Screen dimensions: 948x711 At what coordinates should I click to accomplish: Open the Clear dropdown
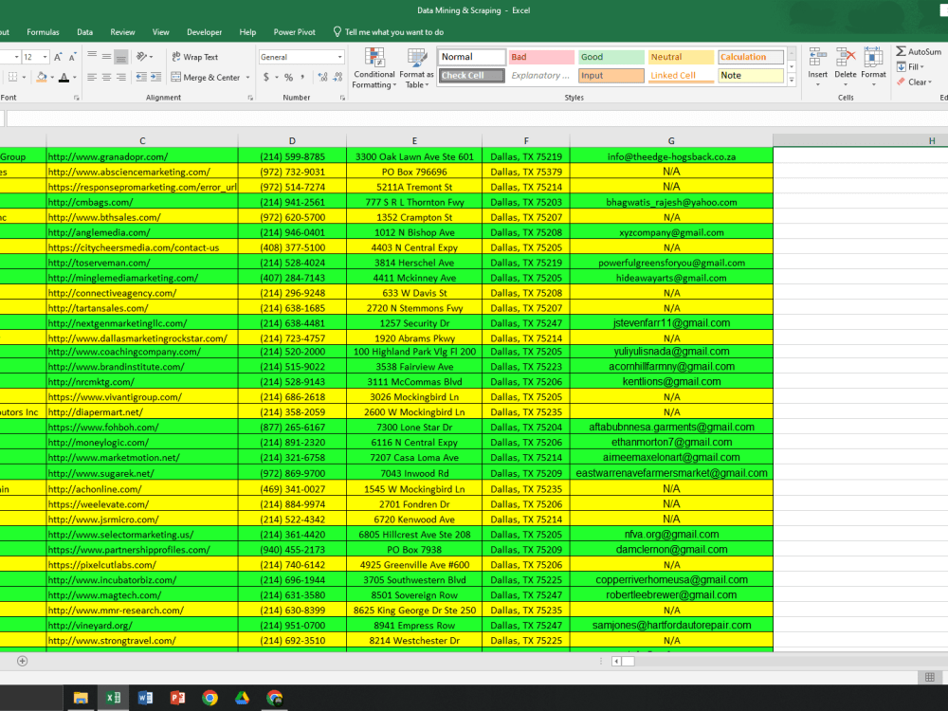pos(914,82)
